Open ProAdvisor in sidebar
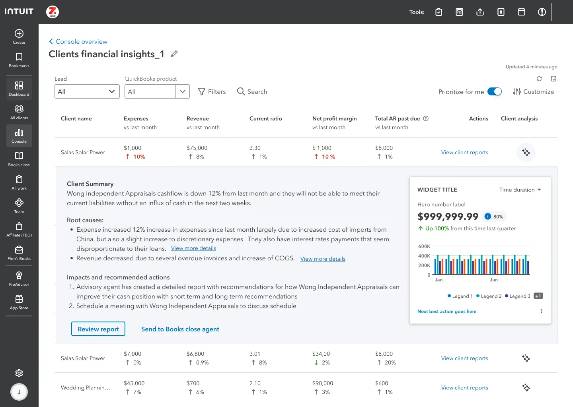Image resolution: width=573 pixels, height=407 pixels. coord(19,279)
